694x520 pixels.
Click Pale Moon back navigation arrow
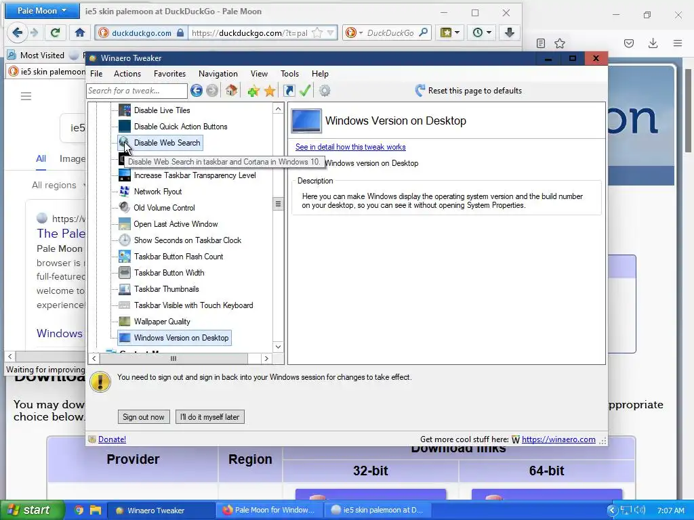[18, 32]
